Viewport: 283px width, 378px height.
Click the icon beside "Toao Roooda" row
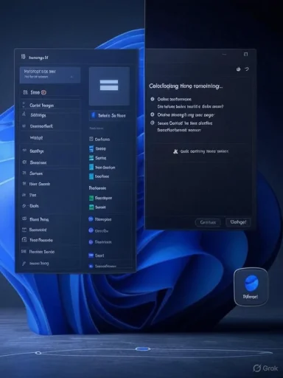(x=24, y=239)
